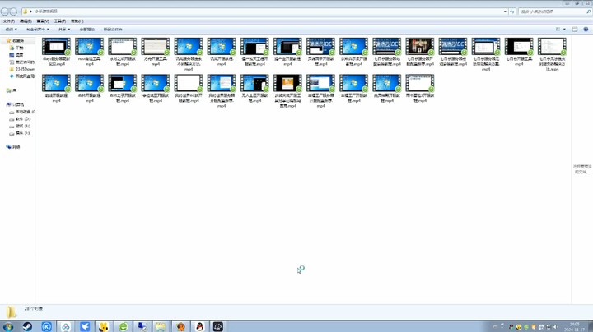Click the 新建文件夹 button
593x332 pixels.
click(113, 29)
